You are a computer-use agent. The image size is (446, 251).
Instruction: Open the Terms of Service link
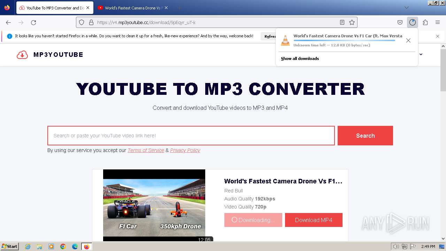(x=146, y=150)
